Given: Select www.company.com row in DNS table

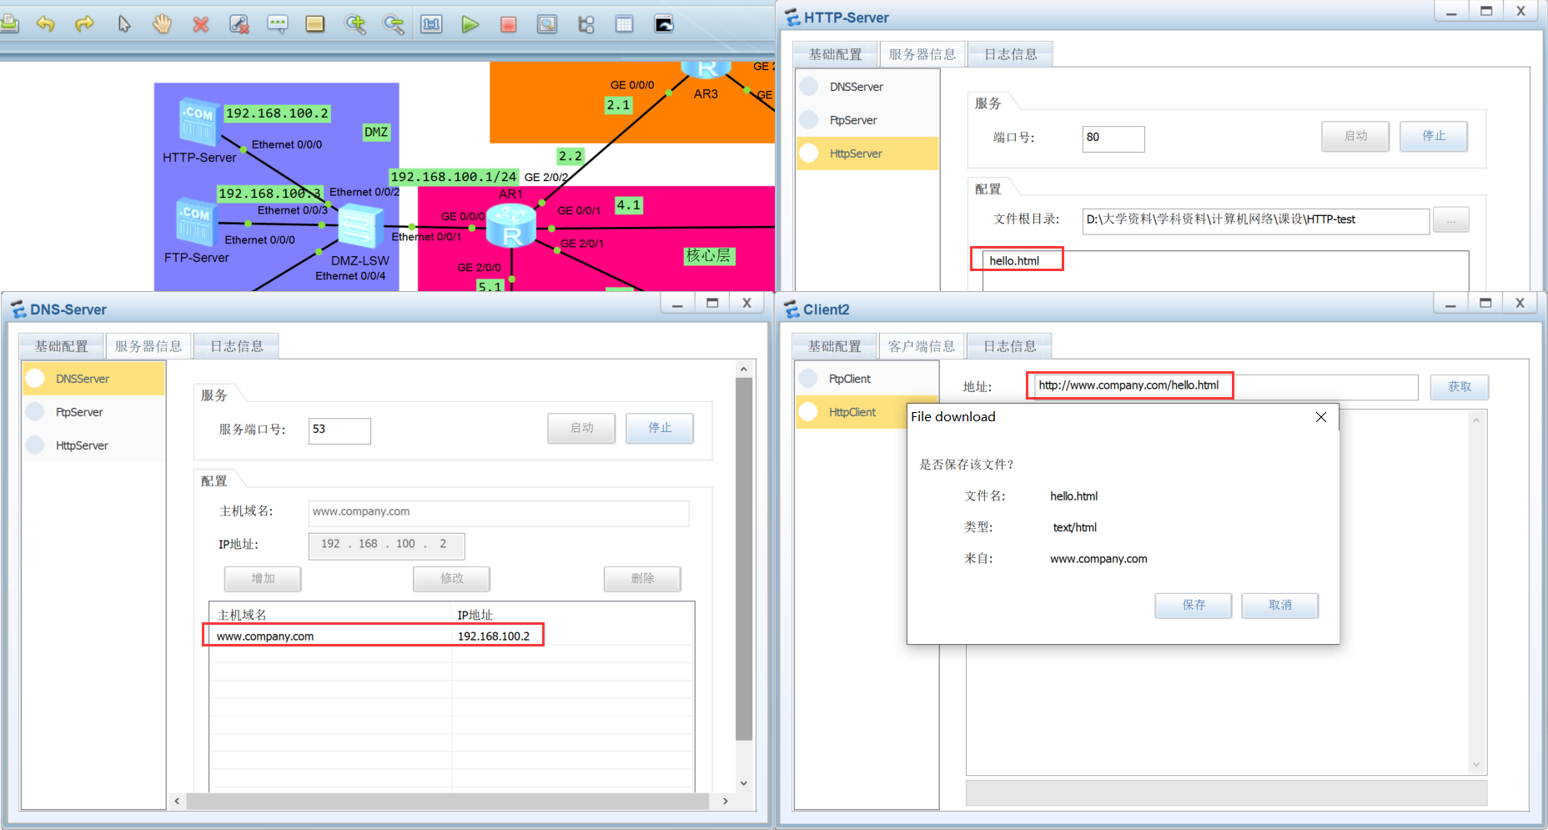Looking at the screenshot, I should (x=451, y=636).
